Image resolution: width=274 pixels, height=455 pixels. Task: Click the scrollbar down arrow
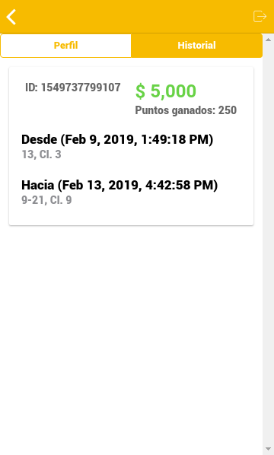click(268, 450)
